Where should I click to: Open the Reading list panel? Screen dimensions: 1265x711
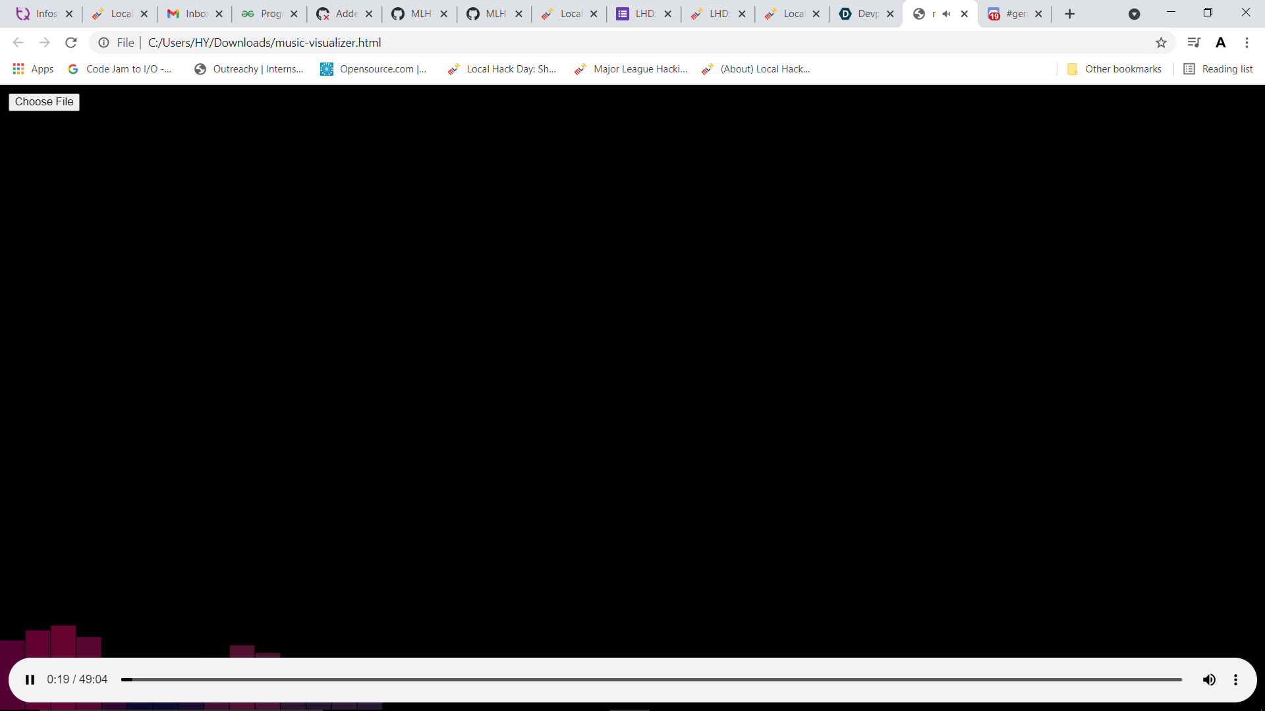pos(1218,69)
